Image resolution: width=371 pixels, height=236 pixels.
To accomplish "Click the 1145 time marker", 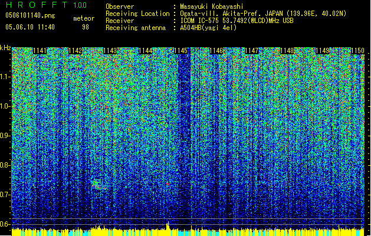I will coord(180,51).
